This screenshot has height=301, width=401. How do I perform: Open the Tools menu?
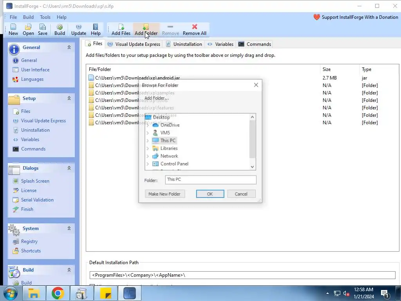coord(45,17)
